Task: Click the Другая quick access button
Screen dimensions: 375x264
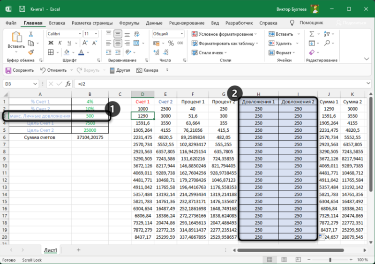Action: coord(120,70)
